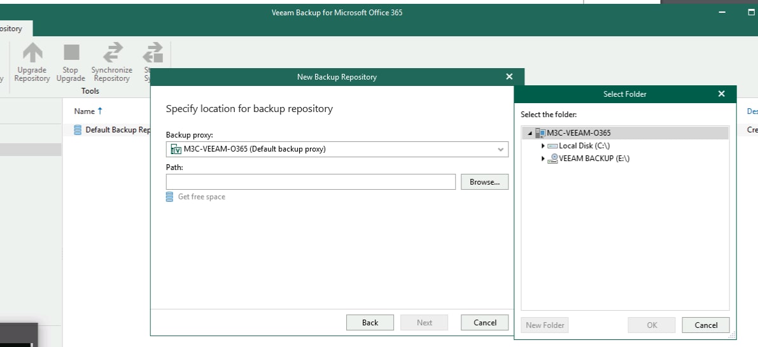Click into the Path input field
This screenshot has width=758, height=347.
tap(311, 181)
